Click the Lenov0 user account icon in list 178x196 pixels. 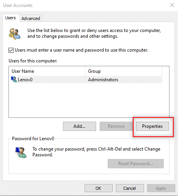pos(14,79)
